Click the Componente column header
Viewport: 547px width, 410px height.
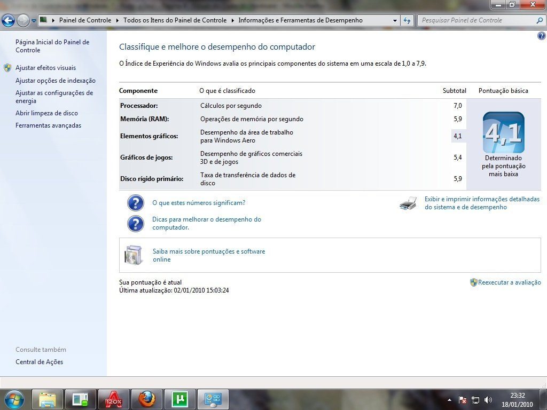pos(138,91)
